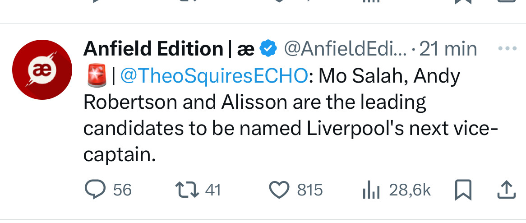Click the reply speech bubble icon
526x223 pixels.
(x=95, y=190)
